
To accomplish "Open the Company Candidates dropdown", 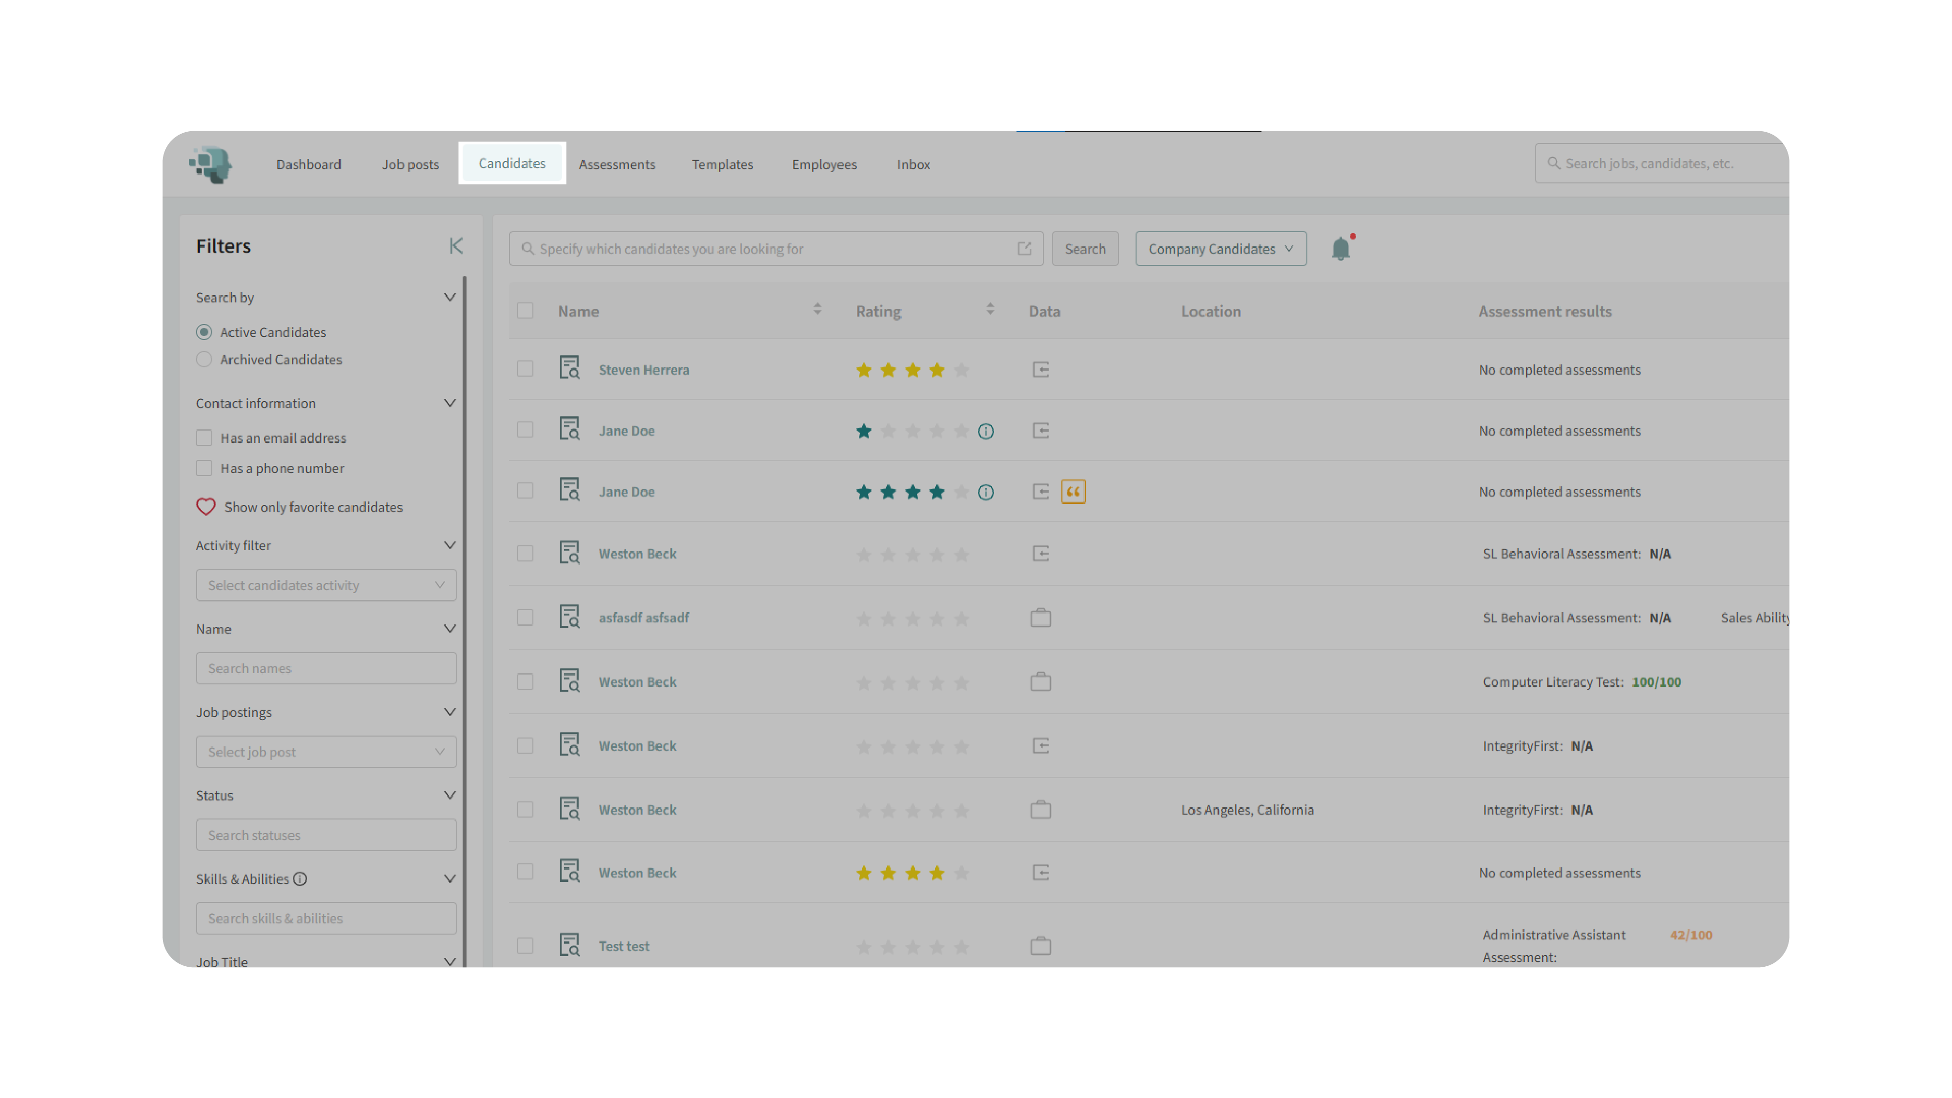I will click(1220, 248).
